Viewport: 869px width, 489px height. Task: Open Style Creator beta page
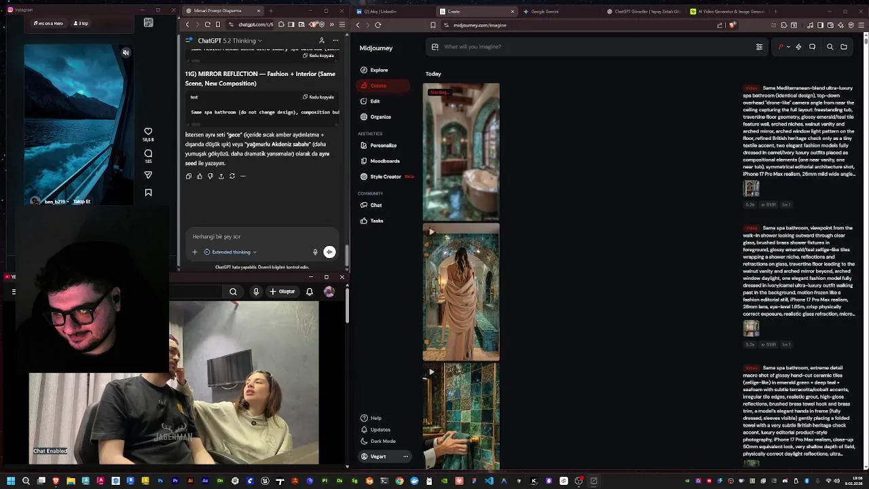386,177
